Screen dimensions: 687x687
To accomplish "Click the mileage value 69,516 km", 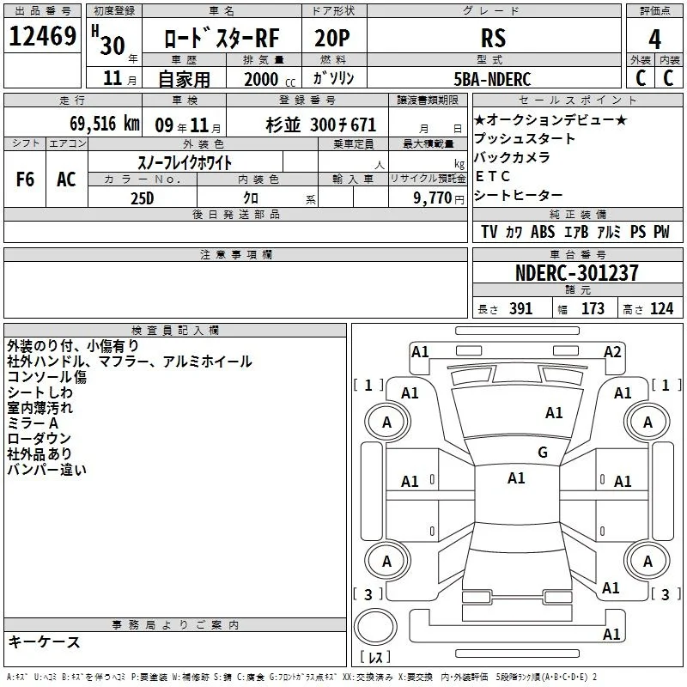I will point(105,124).
